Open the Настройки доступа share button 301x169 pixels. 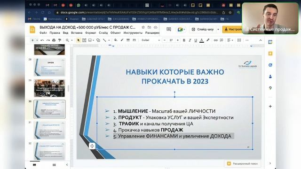[232, 29]
